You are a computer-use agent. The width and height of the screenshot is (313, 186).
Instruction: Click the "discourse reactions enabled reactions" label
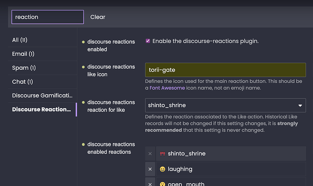[x=111, y=148]
